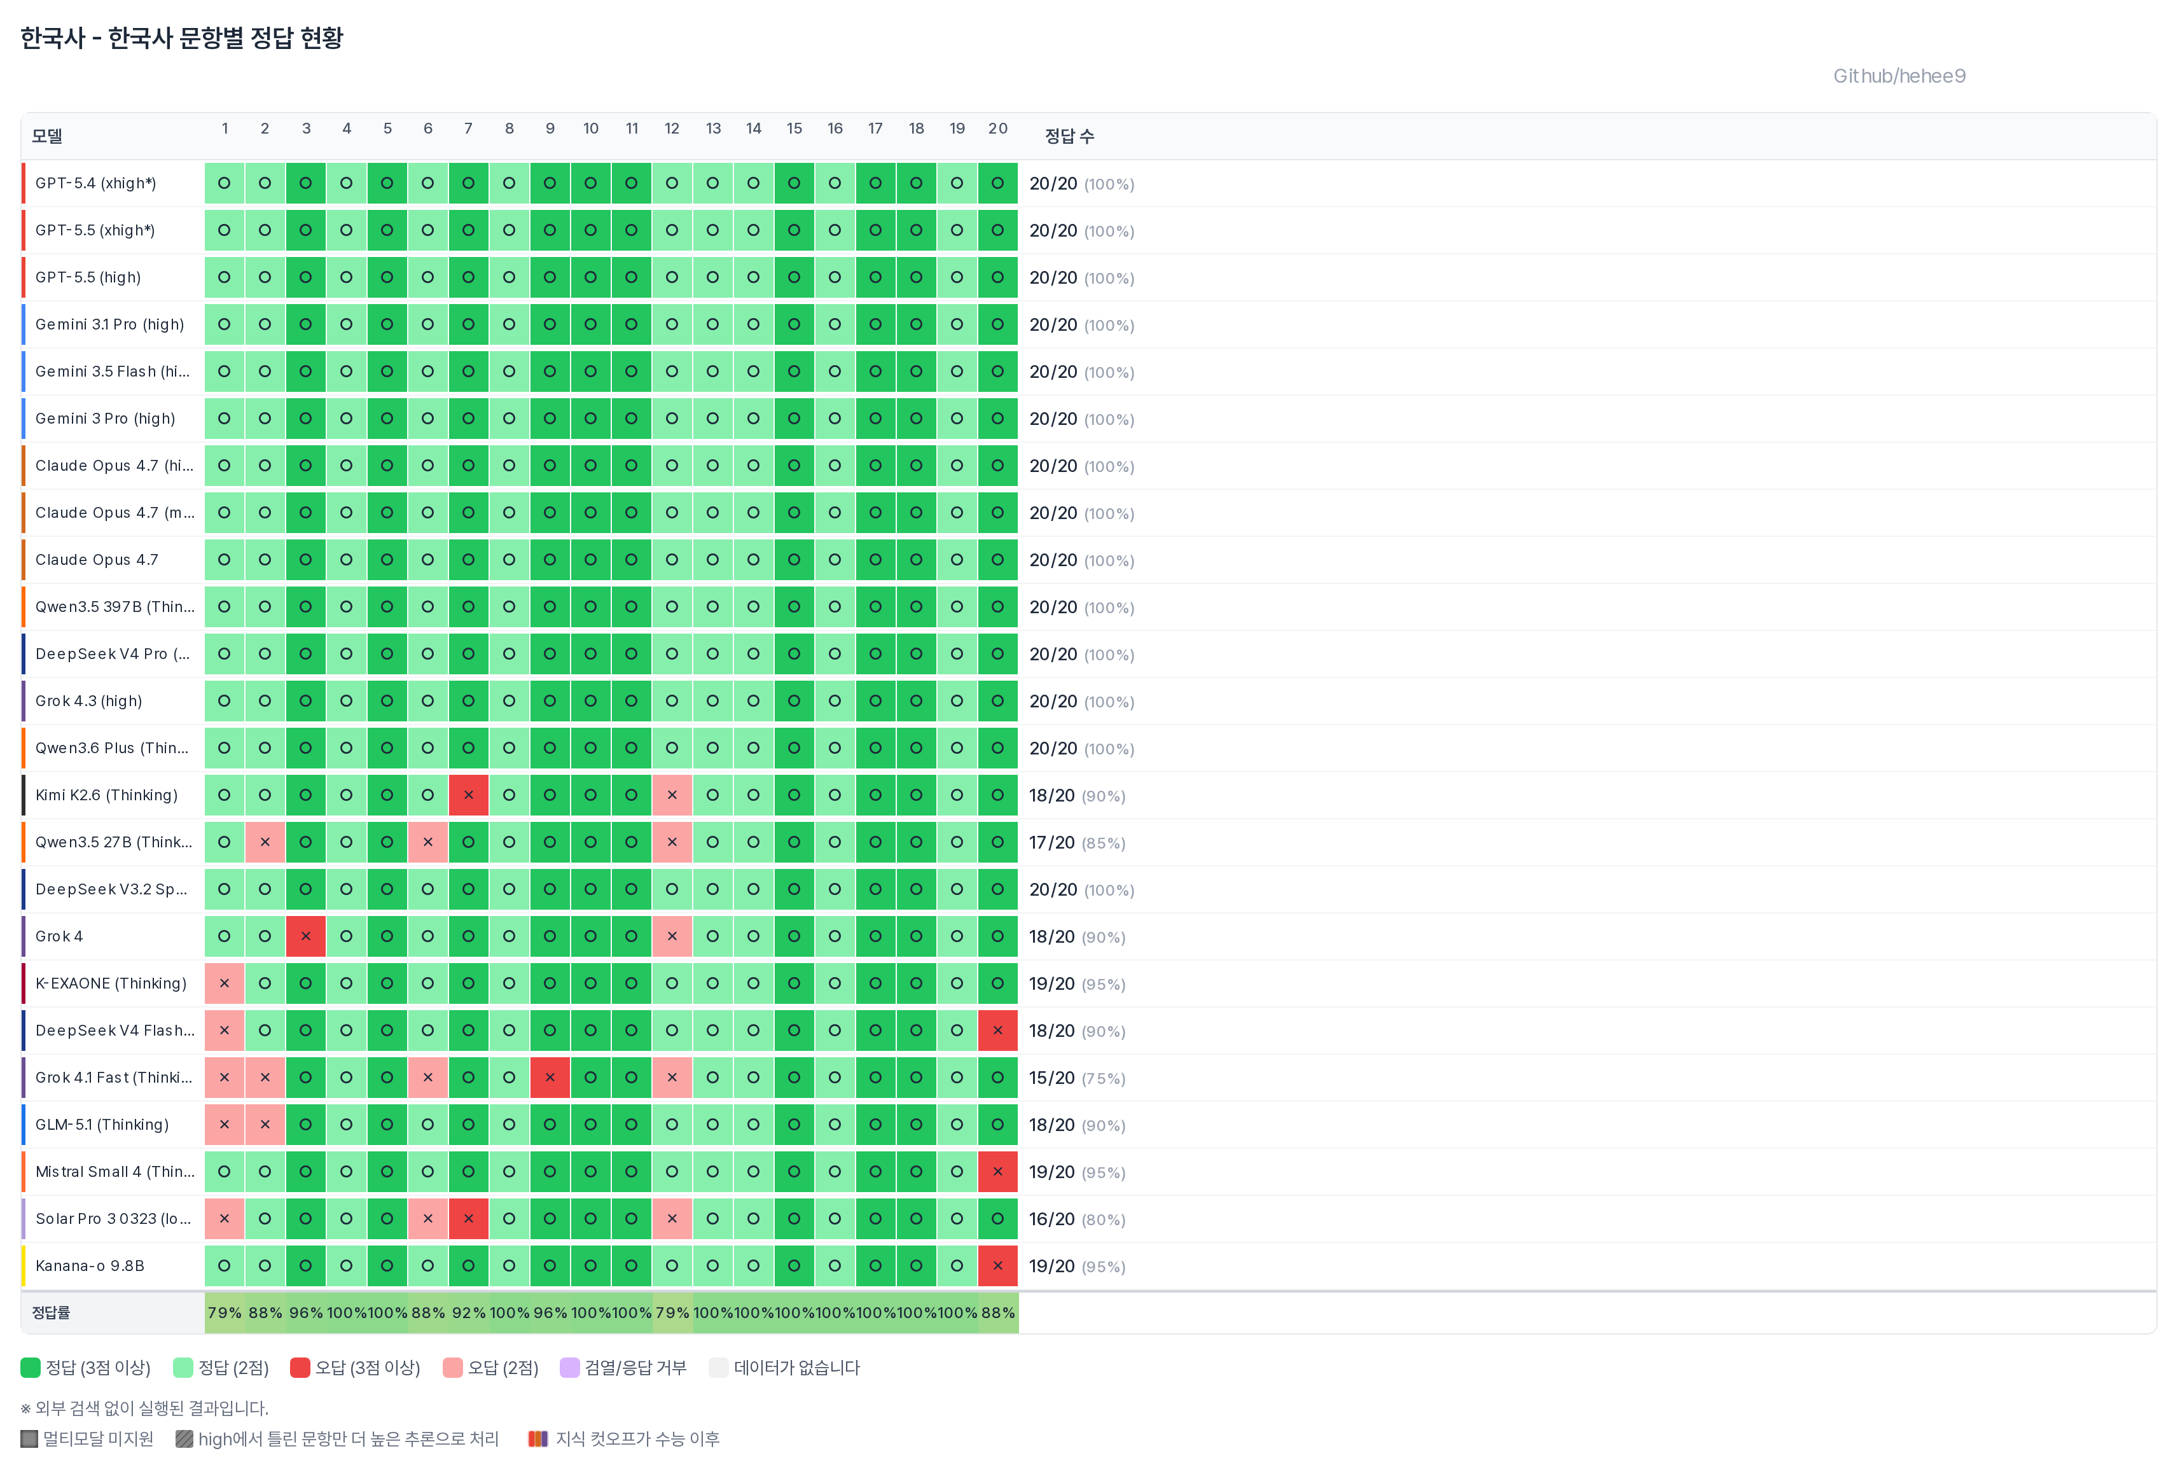Click the gray '멀티모달 미지원' legend icon
This screenshot has width=2178, height=1472.
(x=29, y=1438)
